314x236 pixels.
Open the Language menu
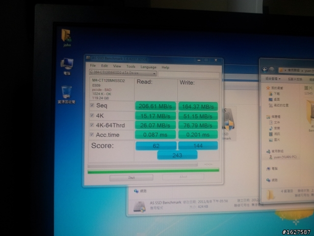click(148, 67)
